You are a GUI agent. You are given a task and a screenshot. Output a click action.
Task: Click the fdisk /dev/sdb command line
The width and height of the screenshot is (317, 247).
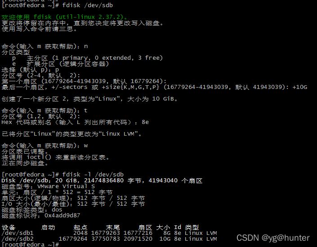pos(58,5)
